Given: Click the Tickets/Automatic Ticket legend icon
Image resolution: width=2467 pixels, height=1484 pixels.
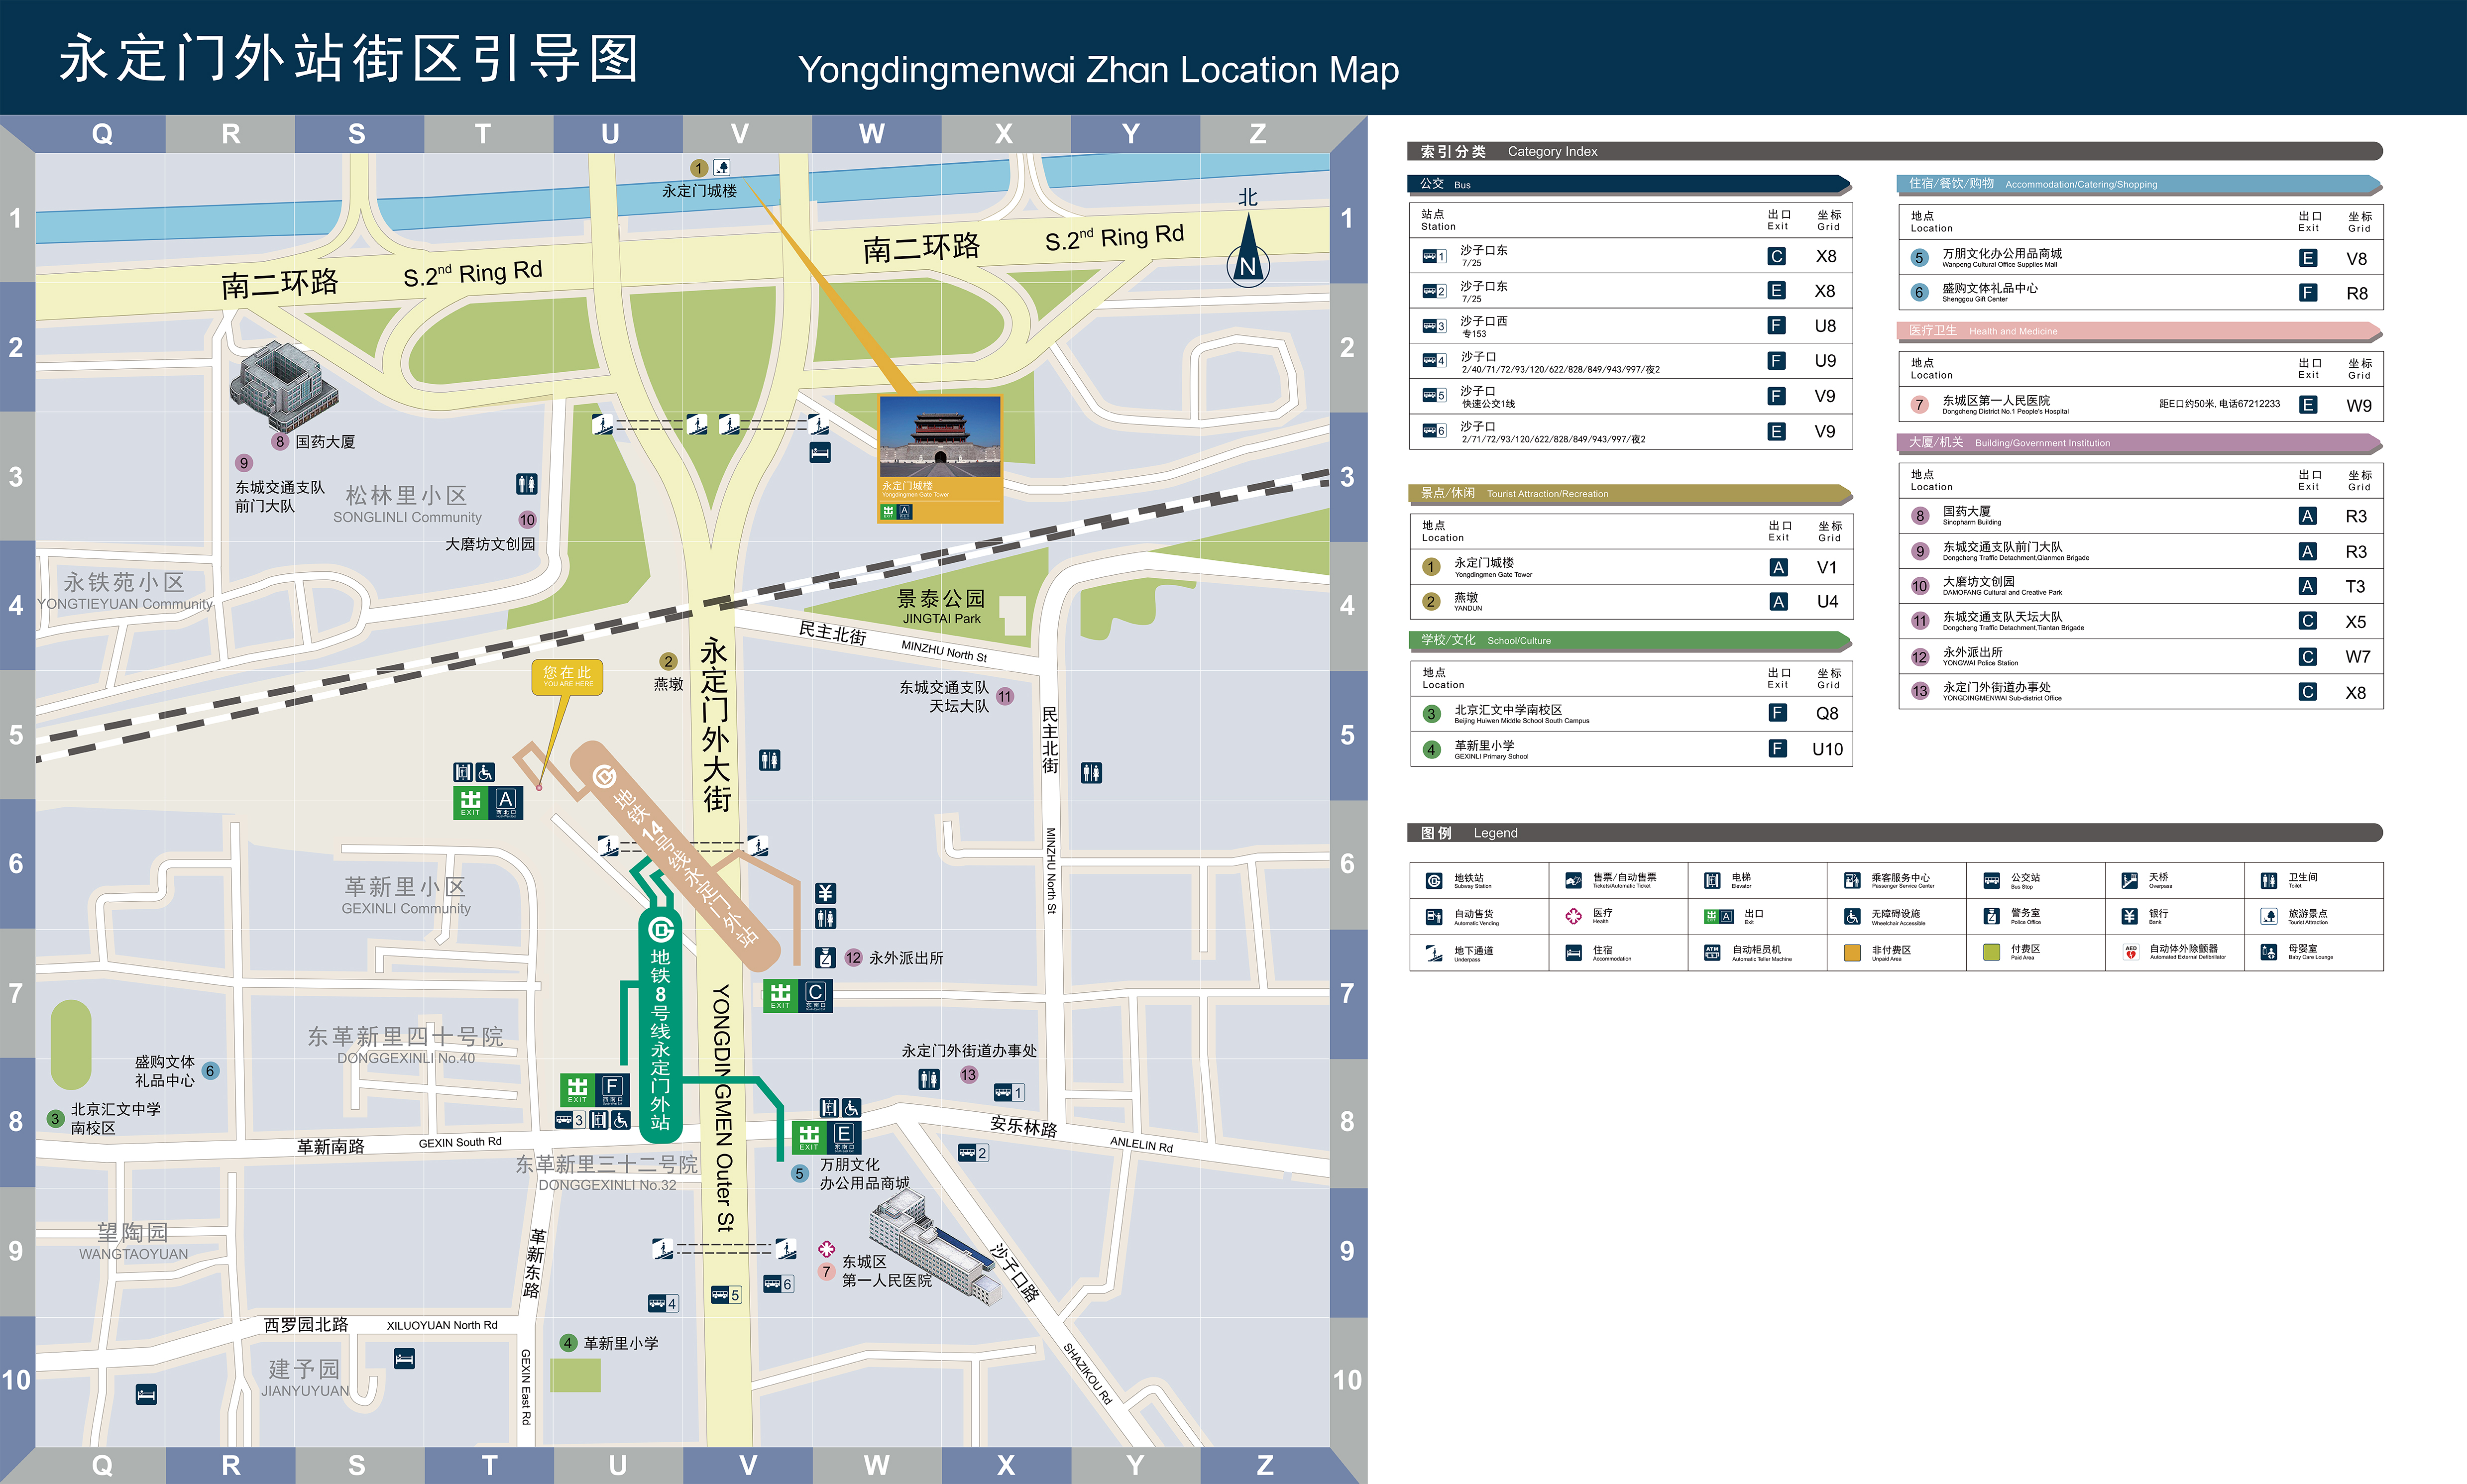Looking at the screenshot, I should [x=1573, y=881].
